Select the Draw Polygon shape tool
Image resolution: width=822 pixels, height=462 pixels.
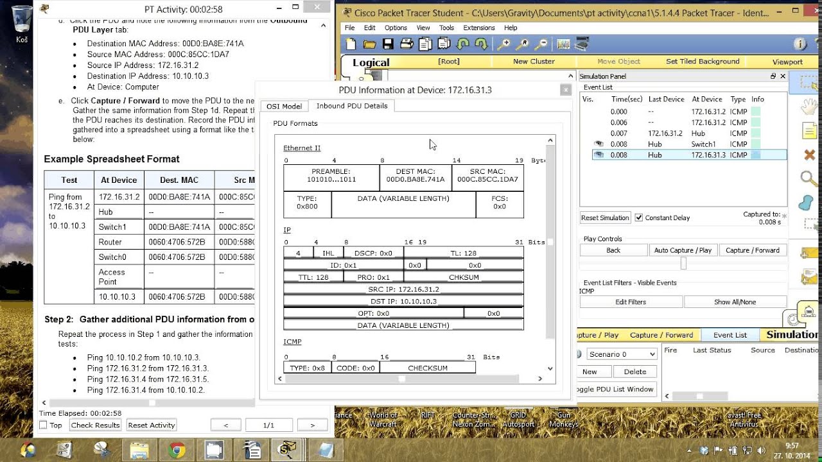[x=807, y=203]
